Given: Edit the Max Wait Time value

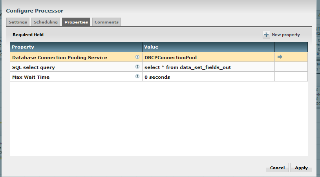Looking at the screenshot, I should [x=208, y=77].
